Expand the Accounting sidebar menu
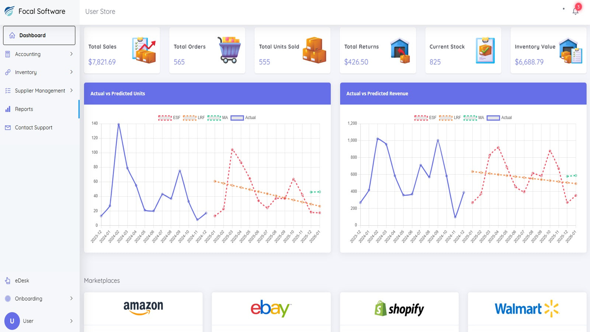The height and width of the screenshot is (332, 590). coord(39,54)
